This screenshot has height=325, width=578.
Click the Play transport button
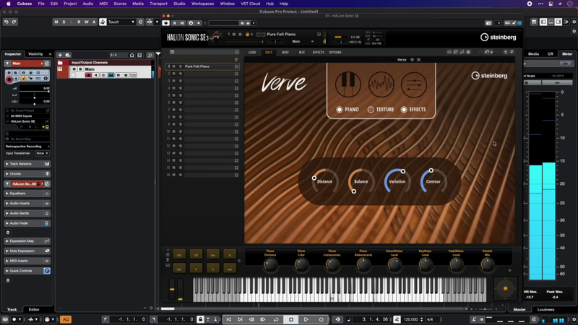tap(306, 319)
